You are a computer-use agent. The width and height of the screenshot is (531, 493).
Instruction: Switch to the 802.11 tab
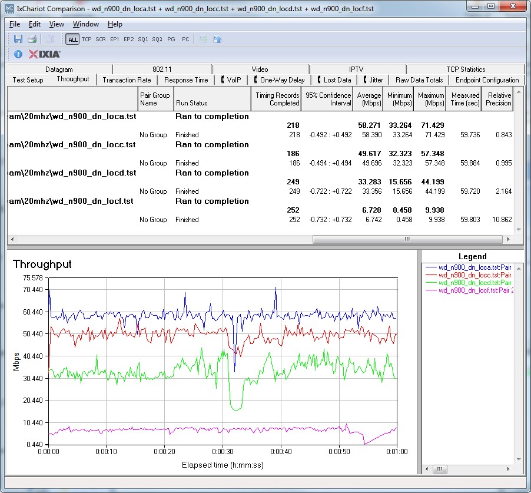162,69
